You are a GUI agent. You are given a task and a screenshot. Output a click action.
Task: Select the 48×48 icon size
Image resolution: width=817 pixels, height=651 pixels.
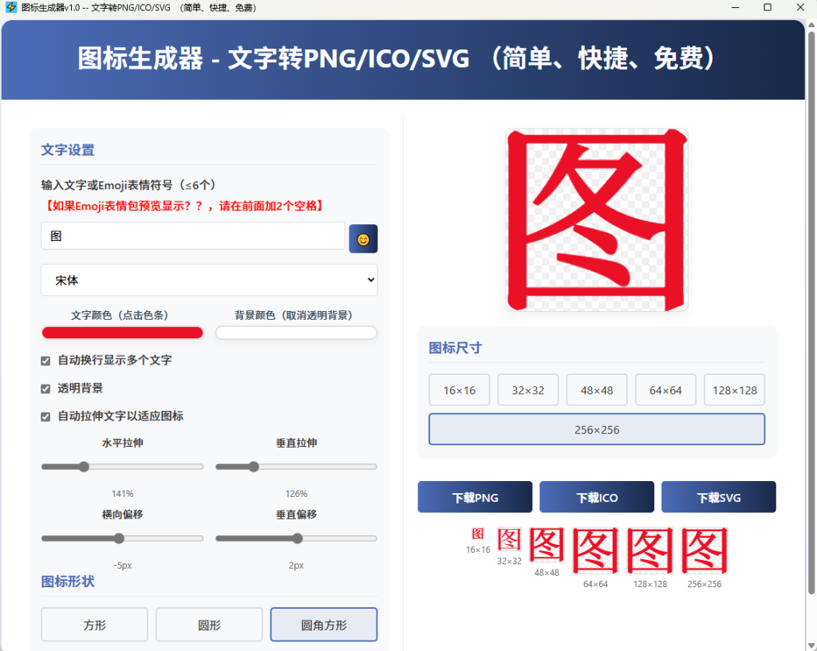(596, 389)
